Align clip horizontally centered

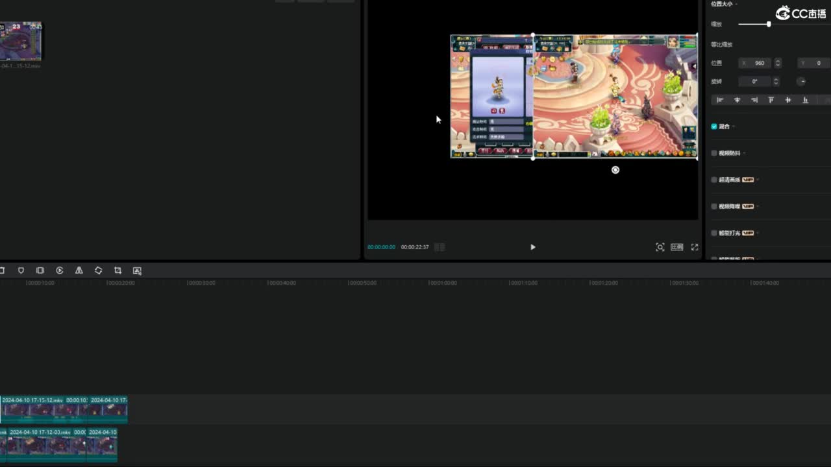tap(737, 100)
